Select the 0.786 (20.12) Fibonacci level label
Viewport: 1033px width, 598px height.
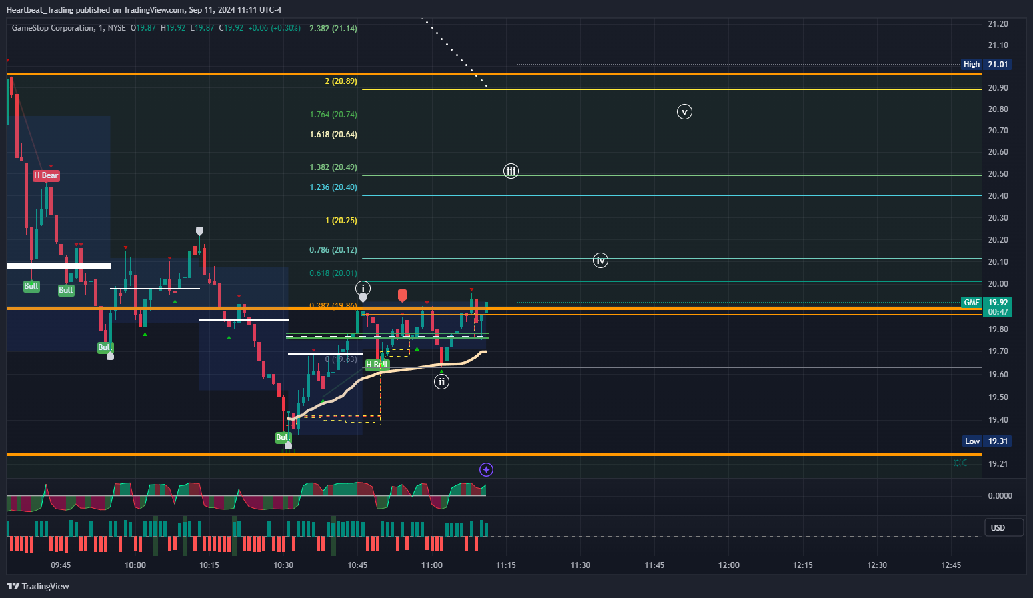point(333,250)
